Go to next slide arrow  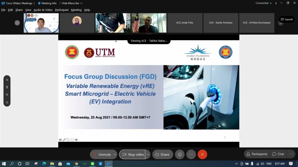76,140
